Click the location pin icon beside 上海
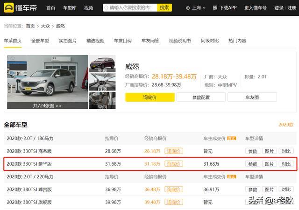The image size is (299, 210). [188, 8]
